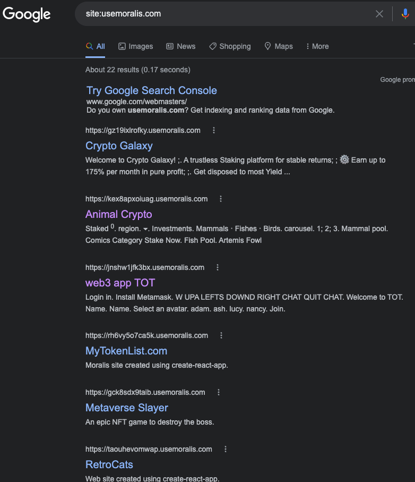Open the three-dot menu for gz19ixlrofky.usemoralis.com
Screen dimensions: 415x482
[214, 130]
